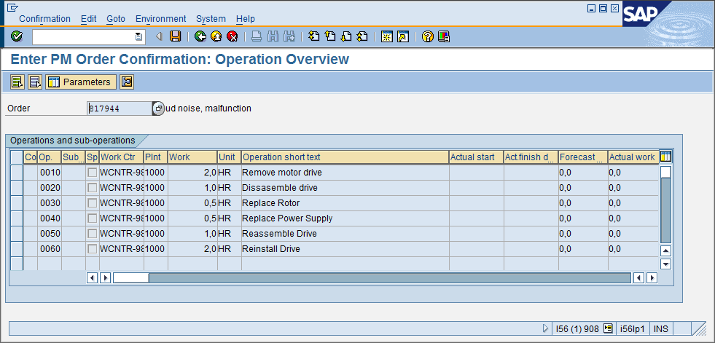Open the status bar system info selector icon
Screen dimensions: 715x343
[607, 328]
